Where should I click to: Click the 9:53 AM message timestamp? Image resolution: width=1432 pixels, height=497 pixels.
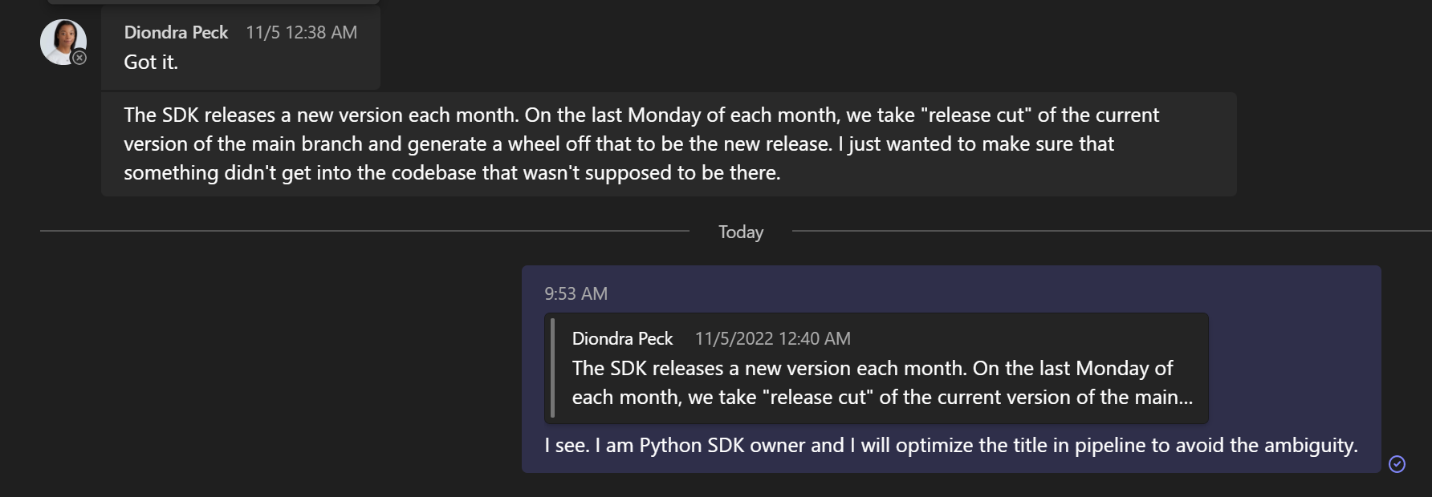(576, 293)
